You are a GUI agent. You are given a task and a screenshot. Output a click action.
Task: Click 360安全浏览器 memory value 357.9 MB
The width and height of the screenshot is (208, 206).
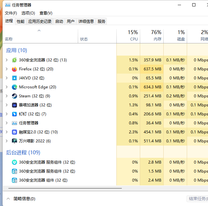(x=152, y=60)
